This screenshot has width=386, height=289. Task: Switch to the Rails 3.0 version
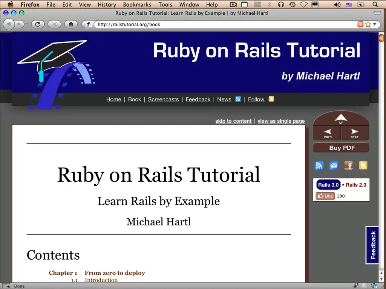point(328,185)
